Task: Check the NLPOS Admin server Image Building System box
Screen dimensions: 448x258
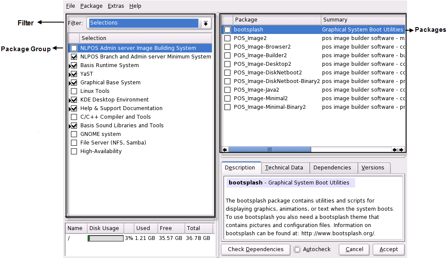Action: tap(74, 48)
